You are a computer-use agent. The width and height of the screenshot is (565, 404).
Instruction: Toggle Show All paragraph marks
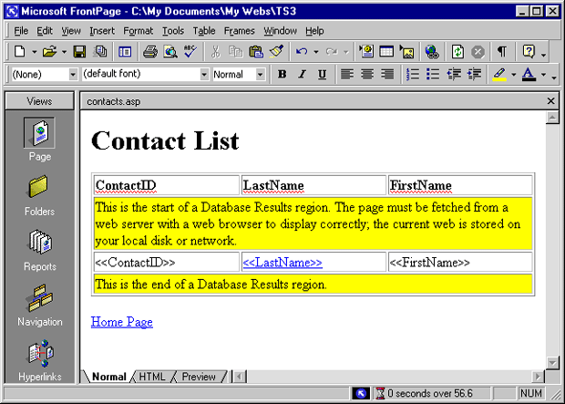(502, 52)
